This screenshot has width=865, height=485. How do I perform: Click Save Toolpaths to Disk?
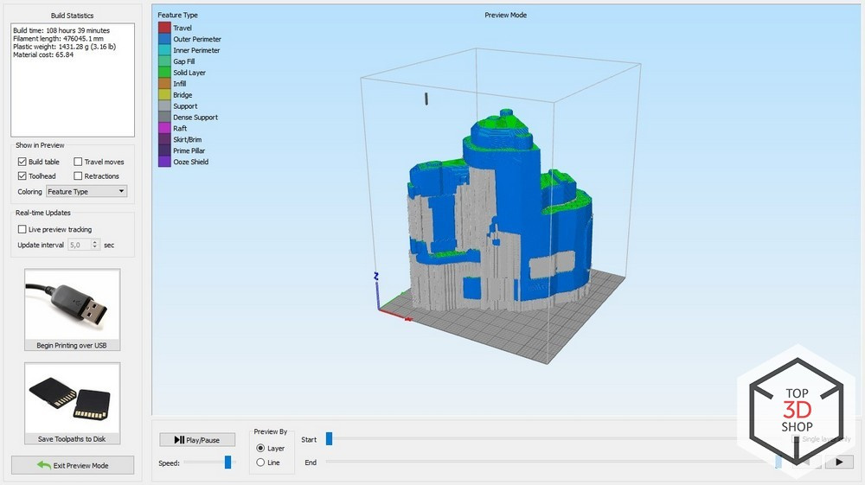click(x=73, y=439)
